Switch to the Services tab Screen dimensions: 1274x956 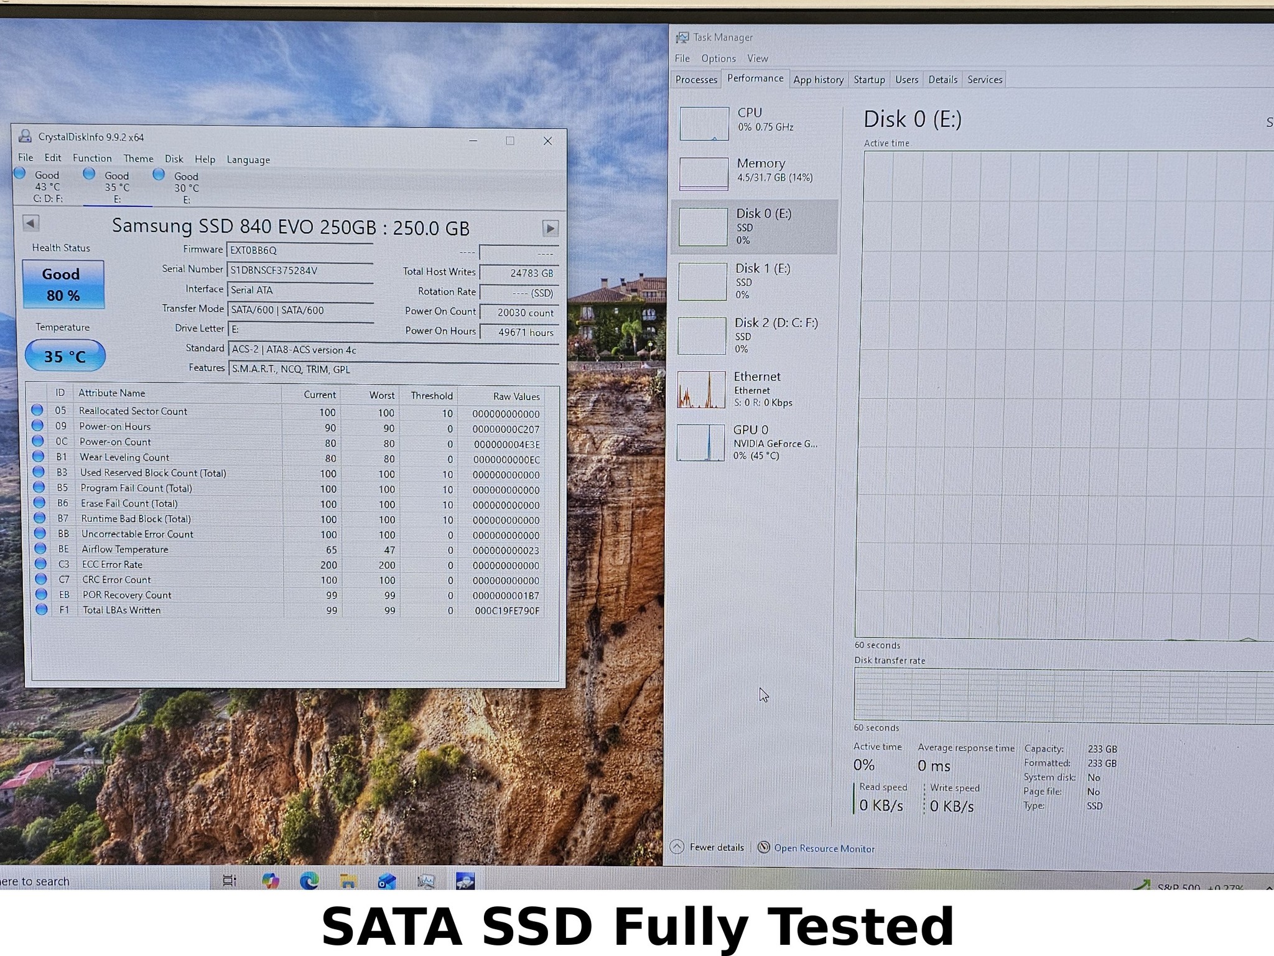tap(985, 80)
